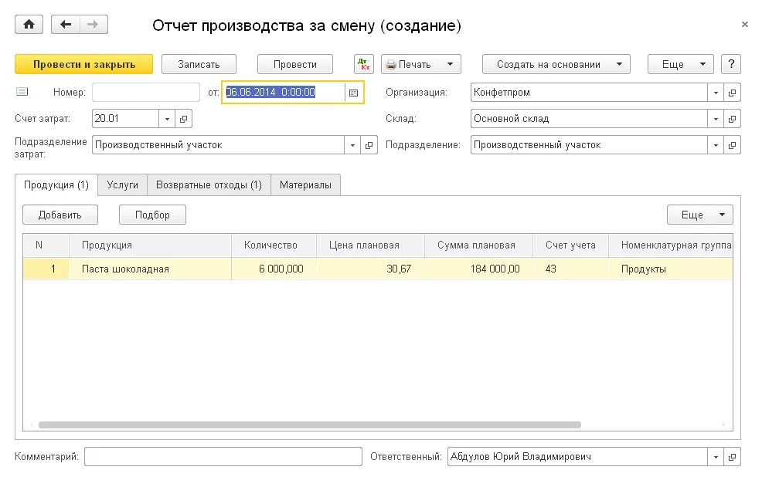Click the Провести и закрыть button
Viewport: 762px width, 477px height.
point(83,64)
